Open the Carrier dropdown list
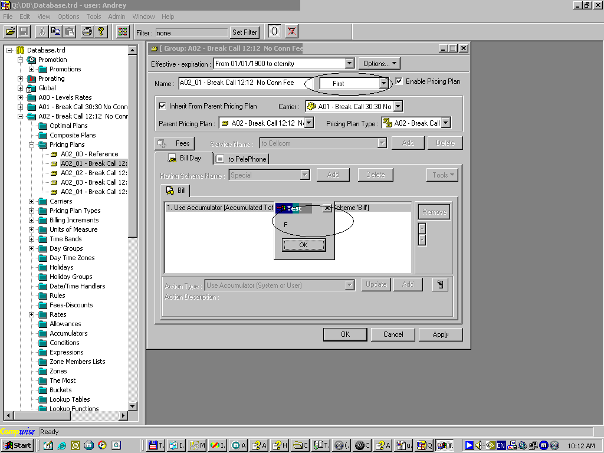Viewport: 604px width, 453px height. [398, 107]
